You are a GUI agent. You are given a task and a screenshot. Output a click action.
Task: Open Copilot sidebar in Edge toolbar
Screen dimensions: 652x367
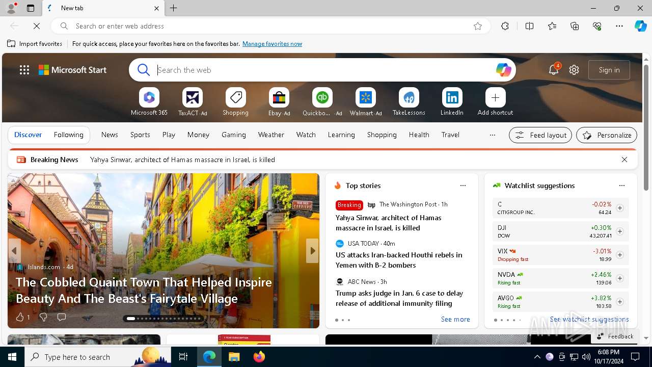(x=640, y=26)
